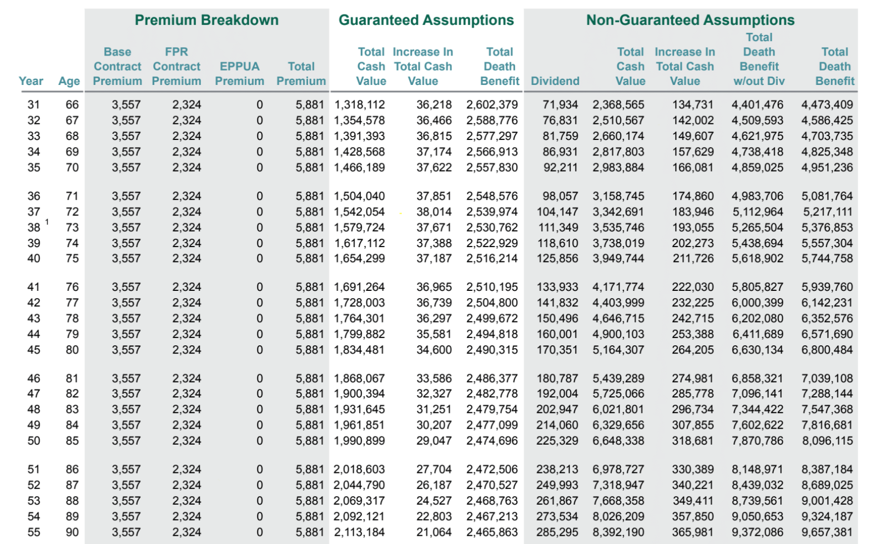Click increase value 38,014 in year 37
The image size is (876, 544).
pos(434,212)
